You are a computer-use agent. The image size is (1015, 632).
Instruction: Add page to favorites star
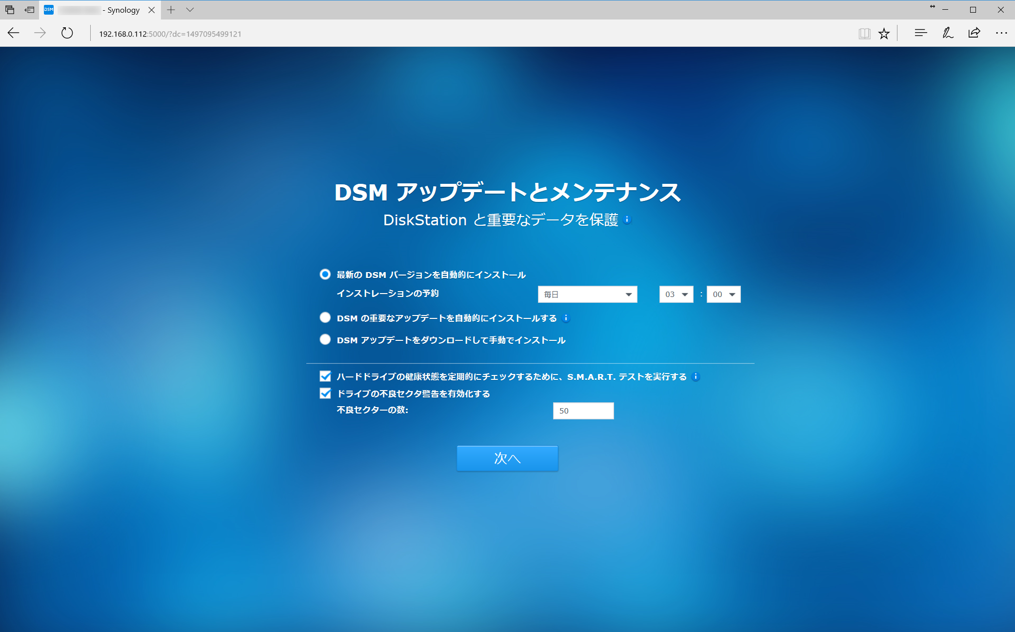pyautogui.click(x=884, y=33)
